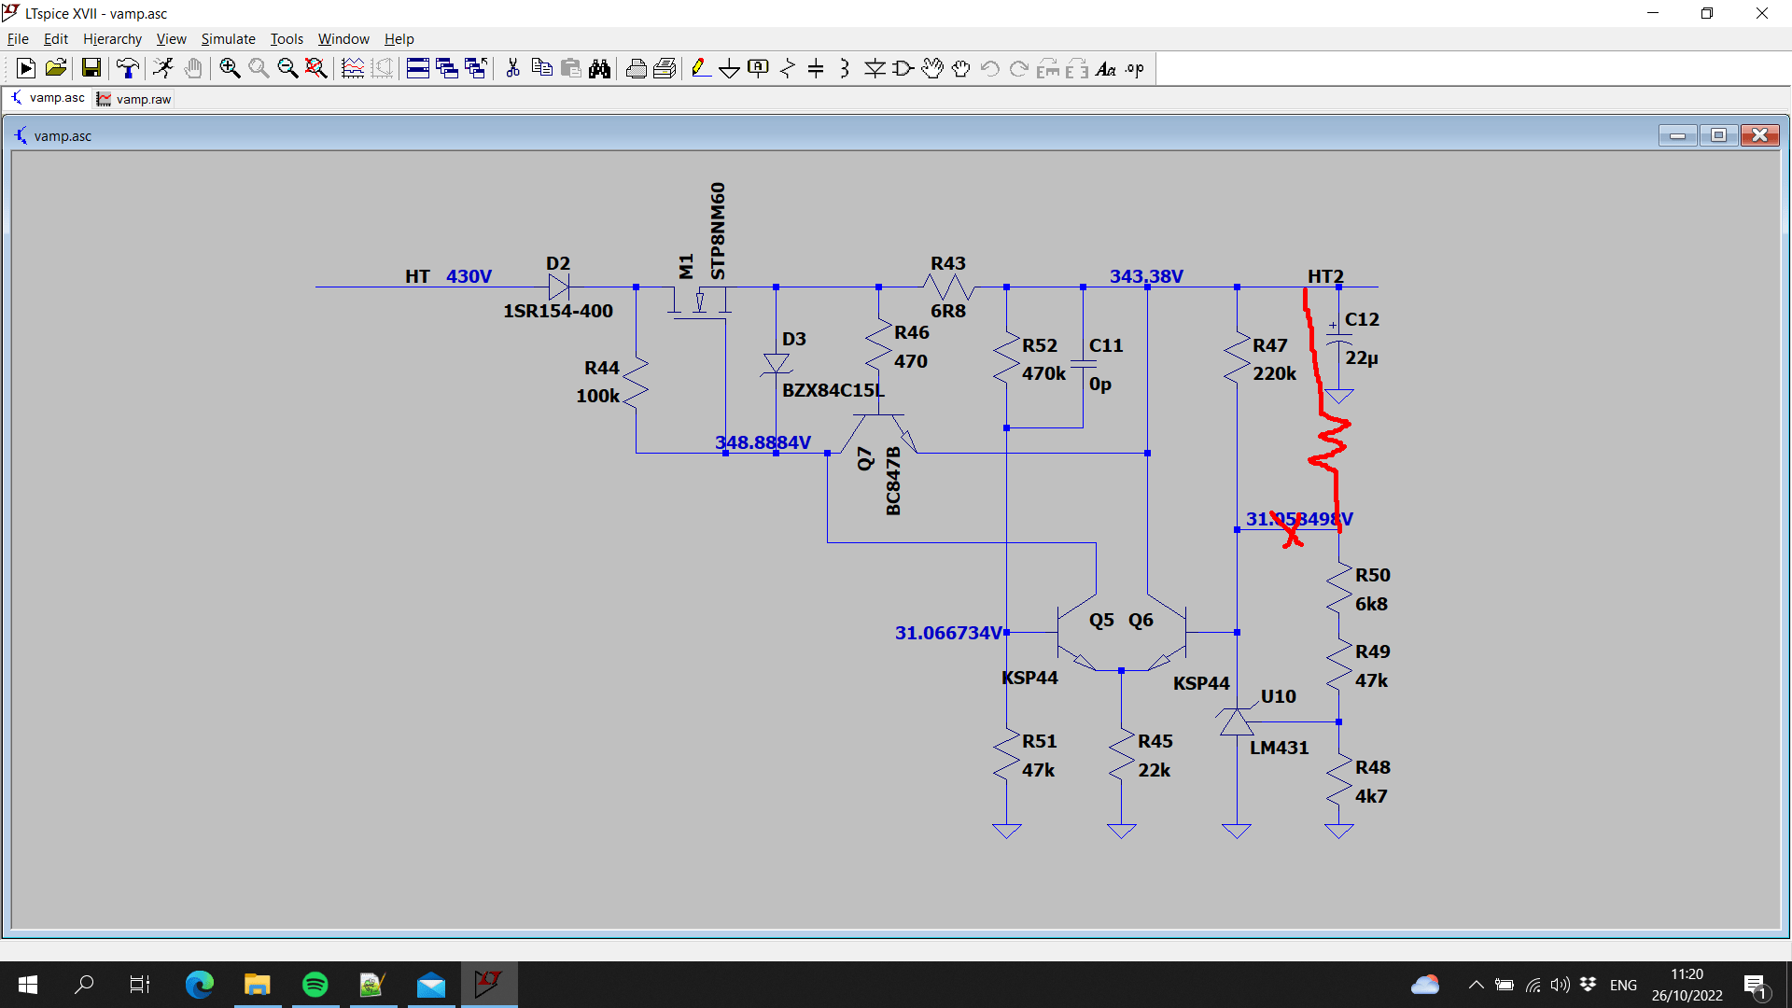Click the R43 6R8 resistor value

(x=948, y=311)
